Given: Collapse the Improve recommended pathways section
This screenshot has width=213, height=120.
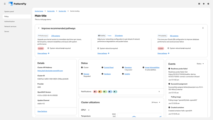Looking at the screenshot, I should click(x=39, y=28).
